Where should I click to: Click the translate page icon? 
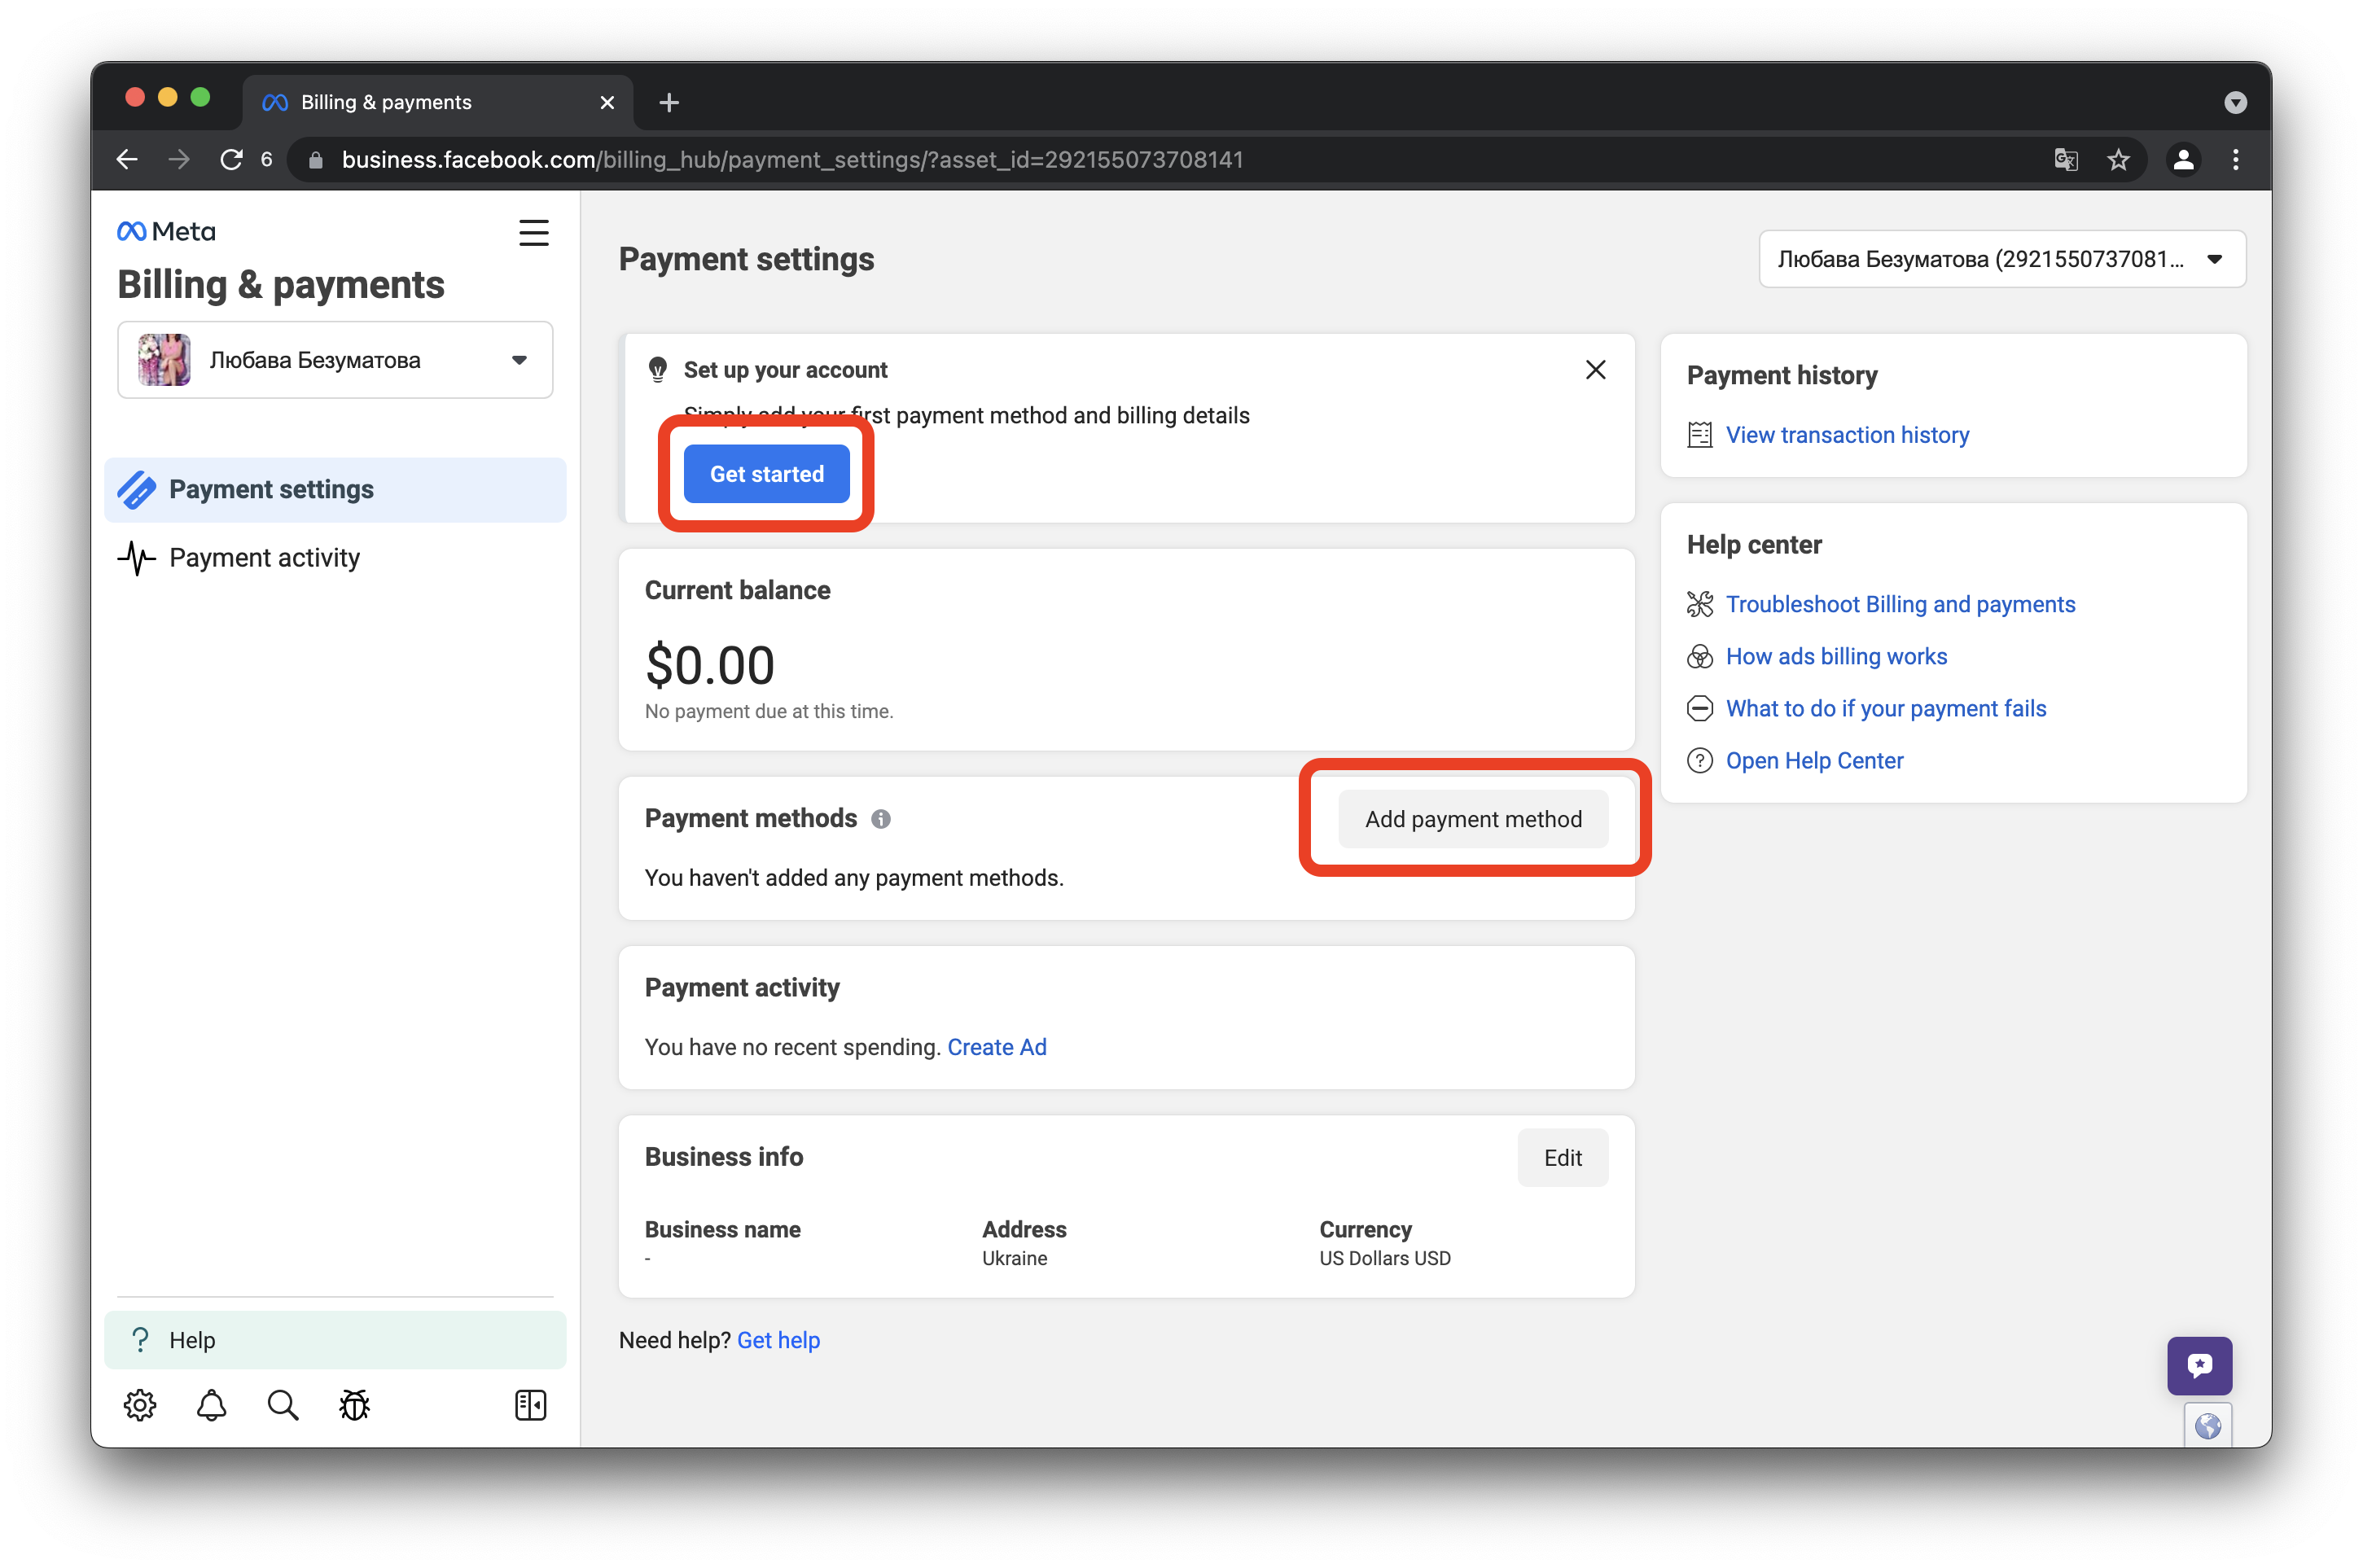coord(2066,159)
